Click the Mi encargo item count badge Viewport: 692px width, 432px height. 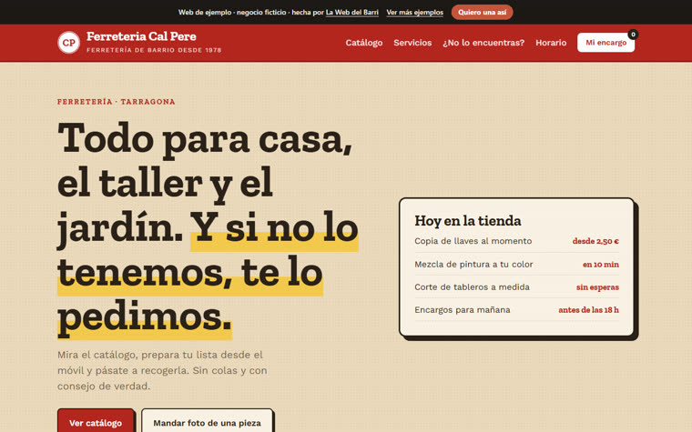633,35
